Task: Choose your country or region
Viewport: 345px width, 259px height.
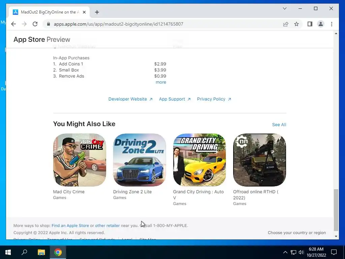Action: click(296, 233)
